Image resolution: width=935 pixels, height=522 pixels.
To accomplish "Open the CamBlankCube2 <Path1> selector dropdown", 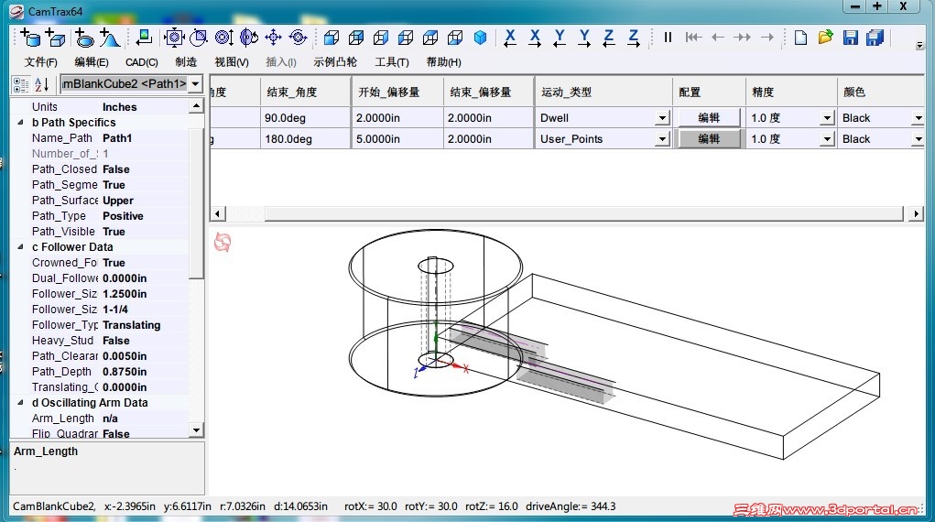I will coord(195,84).
